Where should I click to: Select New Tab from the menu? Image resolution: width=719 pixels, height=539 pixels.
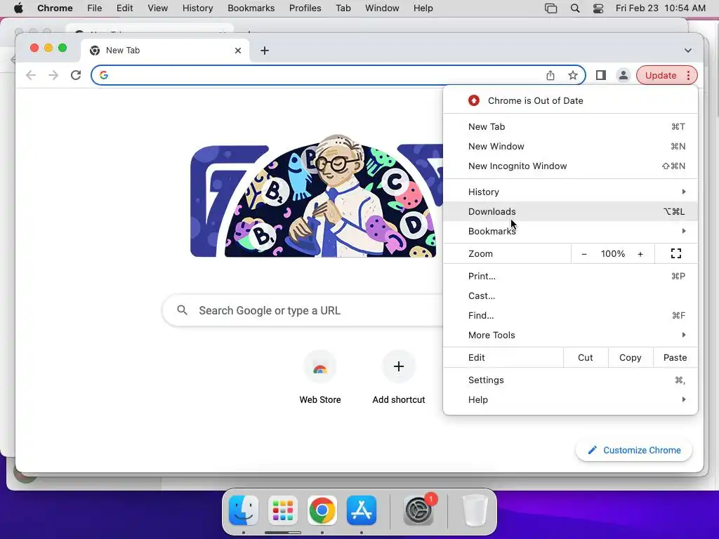(570, 126)
